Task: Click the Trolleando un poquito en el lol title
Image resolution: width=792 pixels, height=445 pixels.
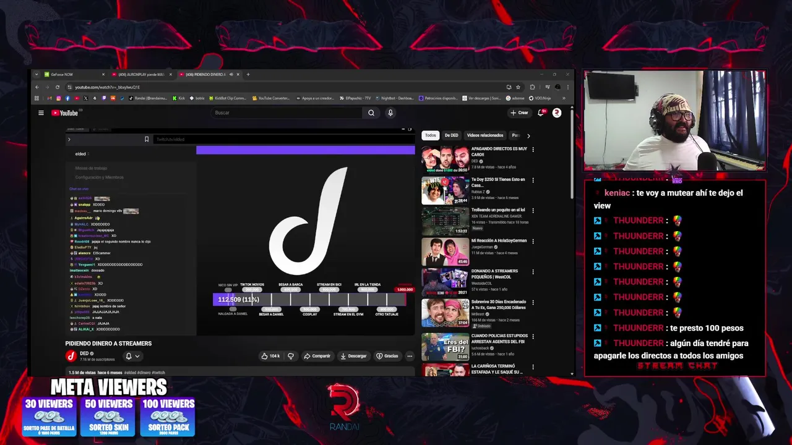Action: (498, 210)
